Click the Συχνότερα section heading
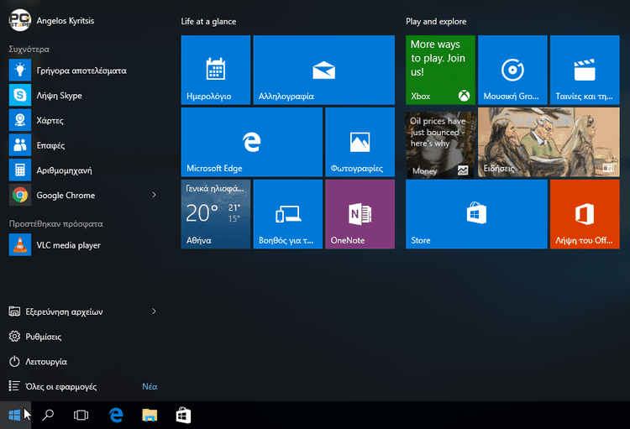Screen dimensions: 630x429 29,50
